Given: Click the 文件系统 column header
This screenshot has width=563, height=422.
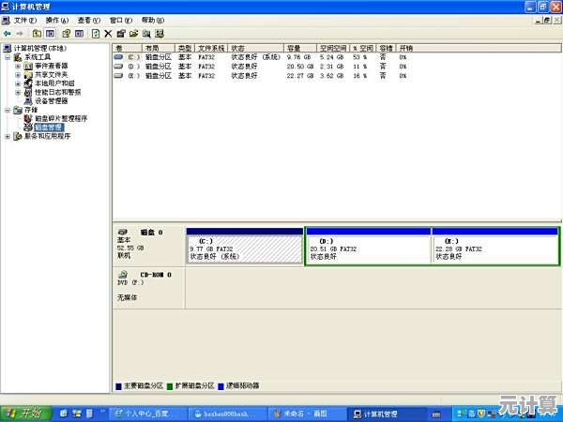Looking at the screenshot, I should (x=213, y=47).
